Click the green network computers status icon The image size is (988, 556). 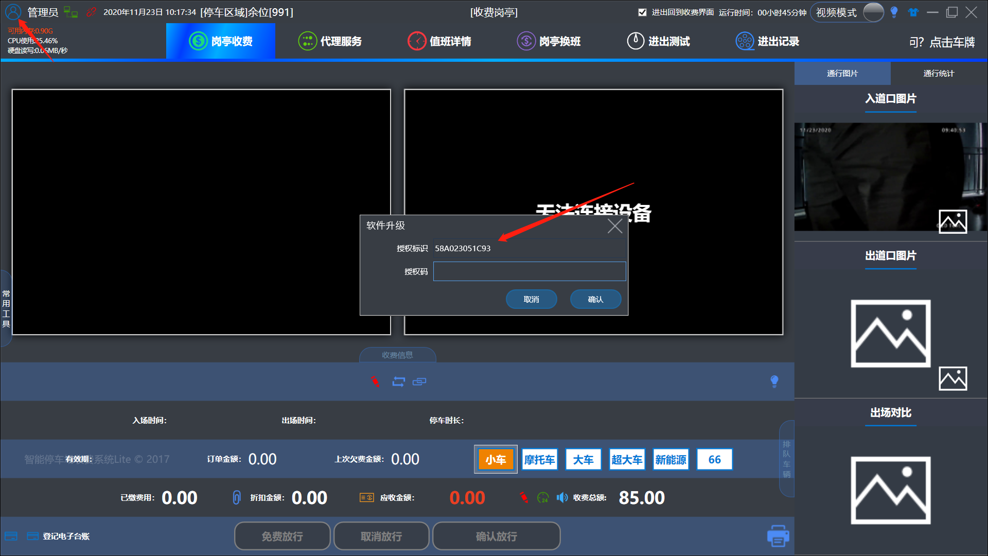(70, 12)
